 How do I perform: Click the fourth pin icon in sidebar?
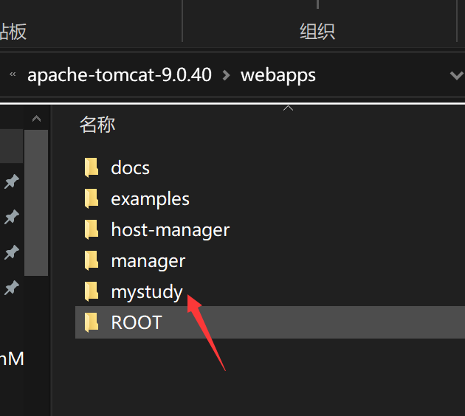pyautogui.click(x=12, y=288)
